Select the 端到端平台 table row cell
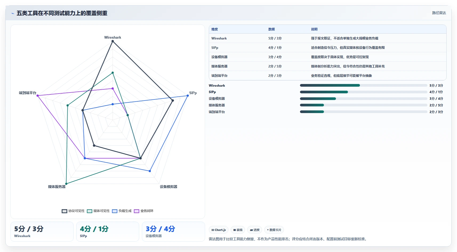Image resolution: width=457 pixels, height=252 pixels. (219, 76)
